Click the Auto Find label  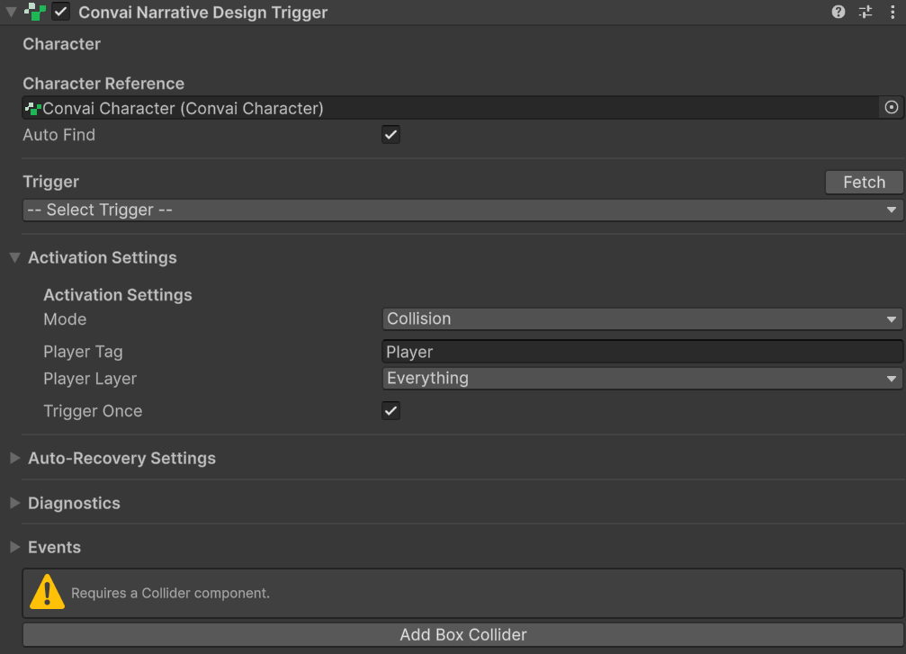point(59,135)
